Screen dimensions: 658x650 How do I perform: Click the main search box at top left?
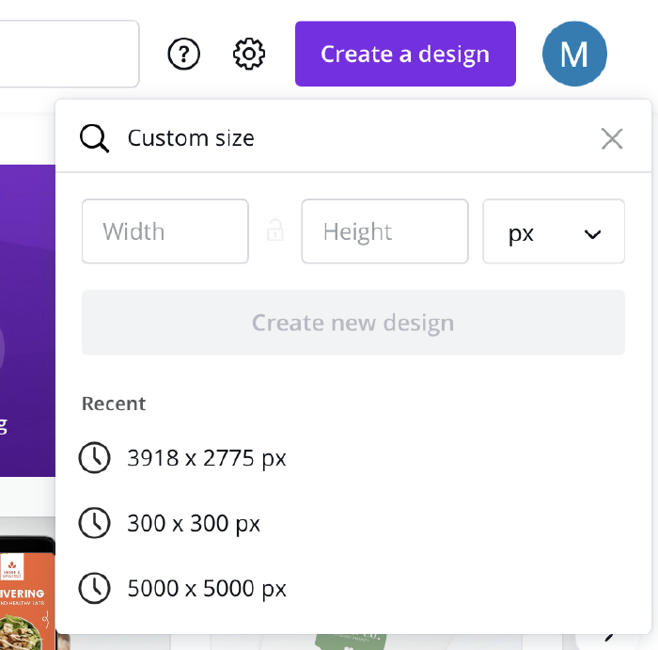click(68, 55)
